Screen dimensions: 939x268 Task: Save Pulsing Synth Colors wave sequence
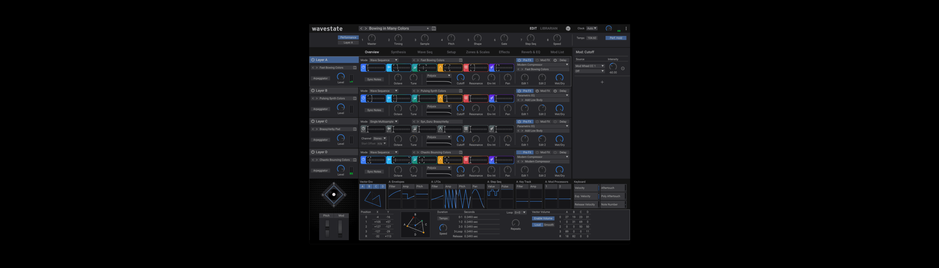461,91
